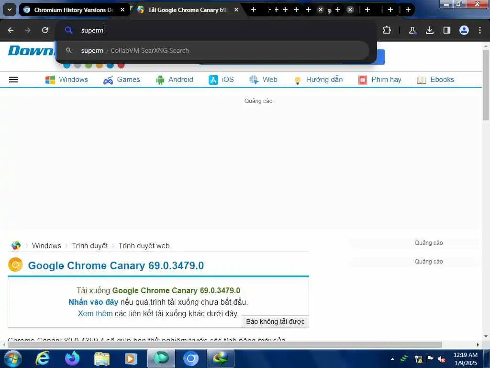Close the Tải Google Chrome Canary tab

236,10
